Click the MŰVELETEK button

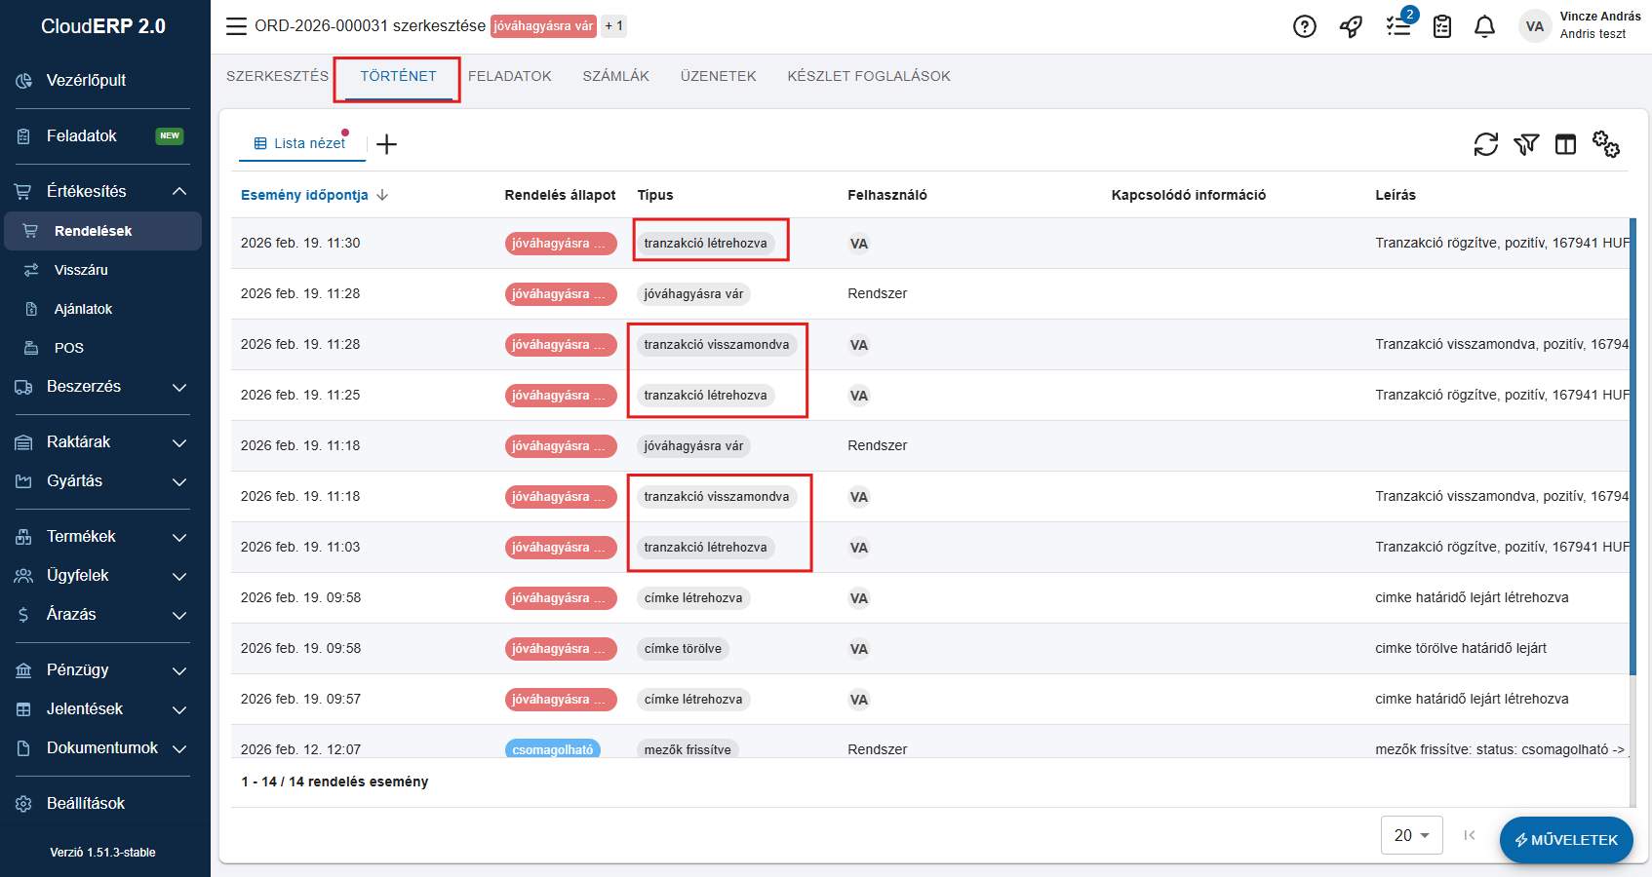tap(1566, 840)
